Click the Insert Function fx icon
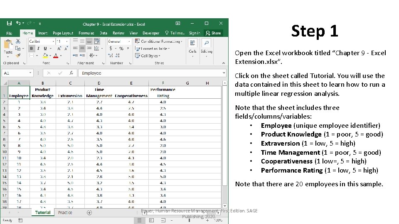399x224 pixels. point(71,73)
